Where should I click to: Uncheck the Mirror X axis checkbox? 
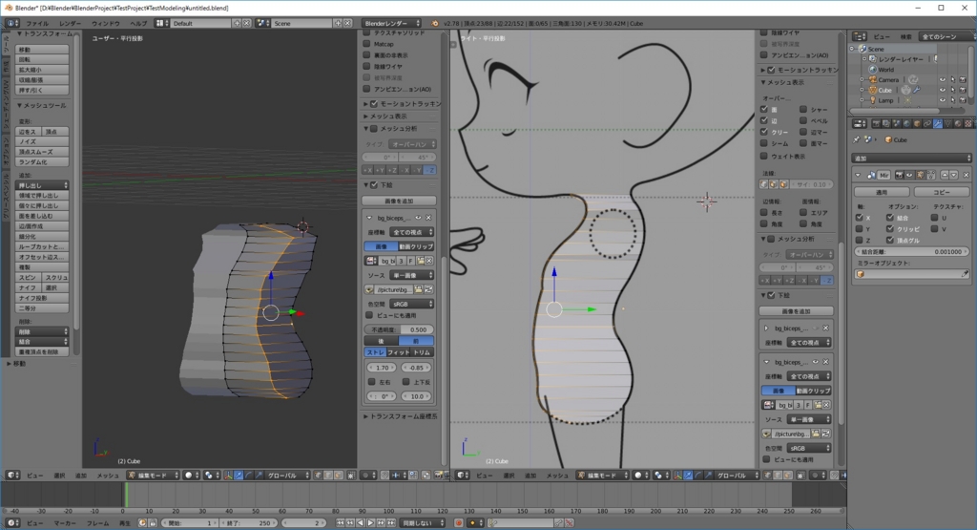pyautogui.click(x=860, y=218)
